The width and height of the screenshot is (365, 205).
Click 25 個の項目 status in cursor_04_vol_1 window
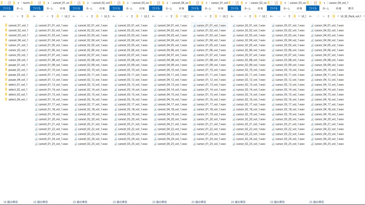(317, 202)
